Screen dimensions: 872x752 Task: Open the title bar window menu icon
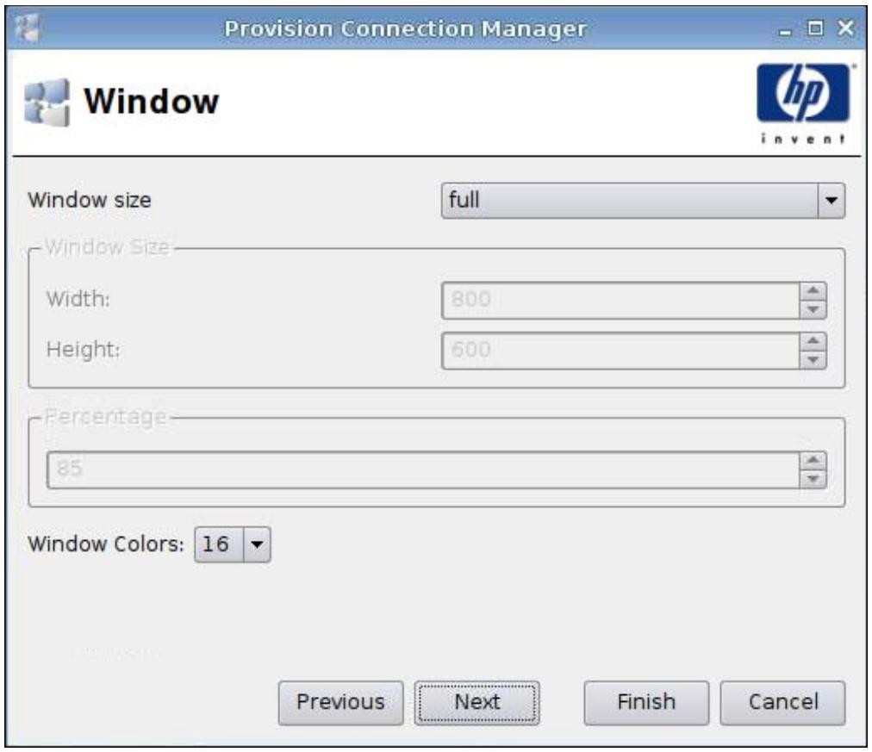(28, 28)
